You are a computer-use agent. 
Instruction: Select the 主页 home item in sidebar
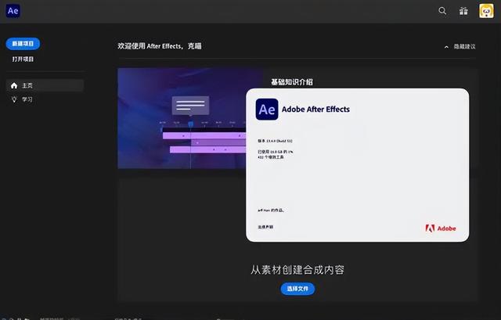click(45, 85)
